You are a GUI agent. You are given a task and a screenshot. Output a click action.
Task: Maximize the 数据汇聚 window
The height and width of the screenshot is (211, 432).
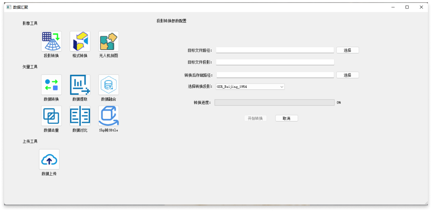coord(407,7)
